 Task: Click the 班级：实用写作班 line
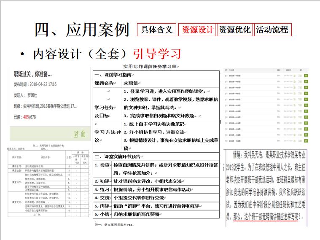[x=45, y=106]
